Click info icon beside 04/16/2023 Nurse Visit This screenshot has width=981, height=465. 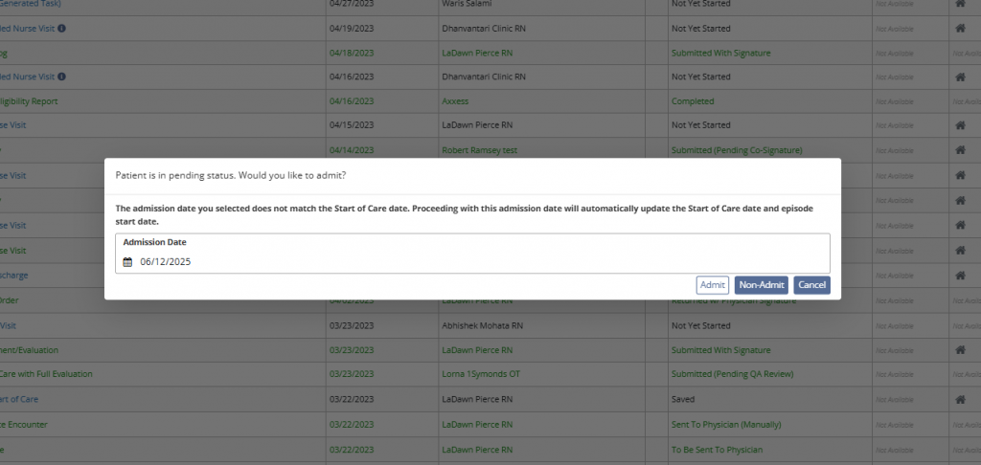(62, 77)
